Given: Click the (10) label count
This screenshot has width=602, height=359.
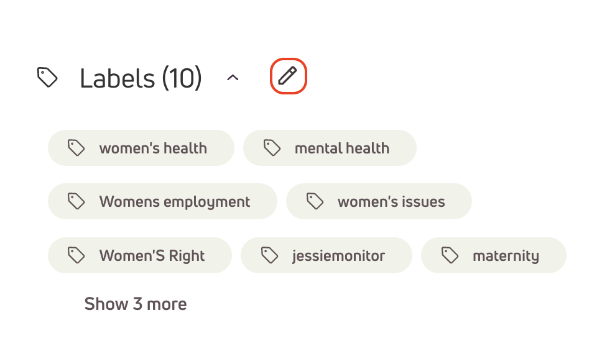Looking at the screenshot, I should click(182, 78).
